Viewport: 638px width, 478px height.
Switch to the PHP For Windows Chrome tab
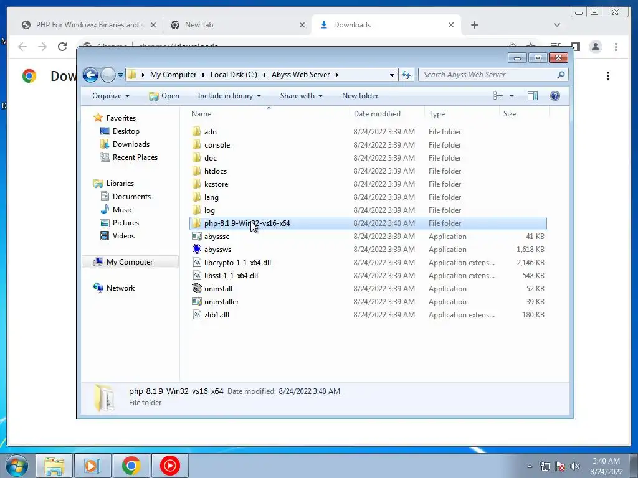[x=88, y=25]
